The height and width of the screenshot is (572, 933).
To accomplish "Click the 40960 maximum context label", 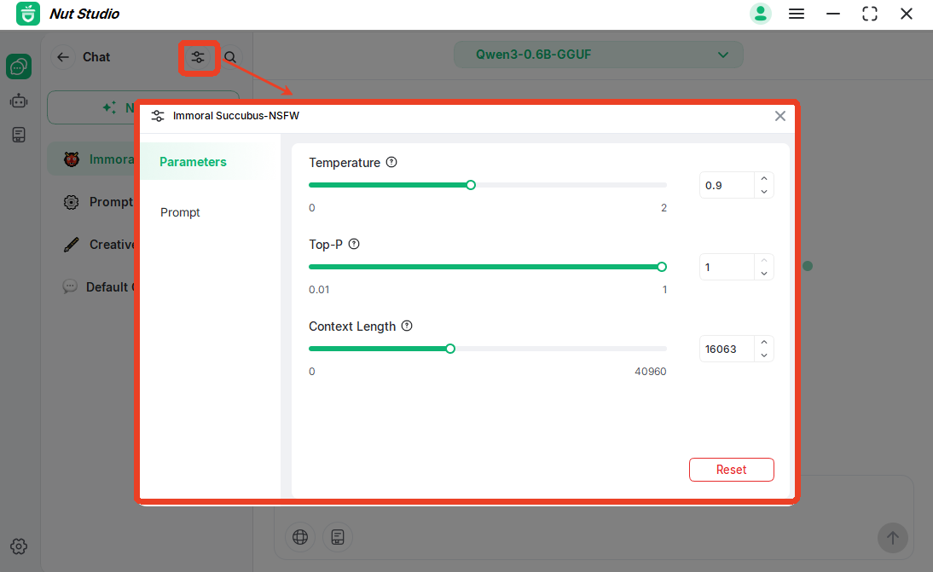I will 651,371.
